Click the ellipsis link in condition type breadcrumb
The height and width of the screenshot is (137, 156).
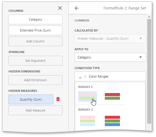tap(80, 77)
